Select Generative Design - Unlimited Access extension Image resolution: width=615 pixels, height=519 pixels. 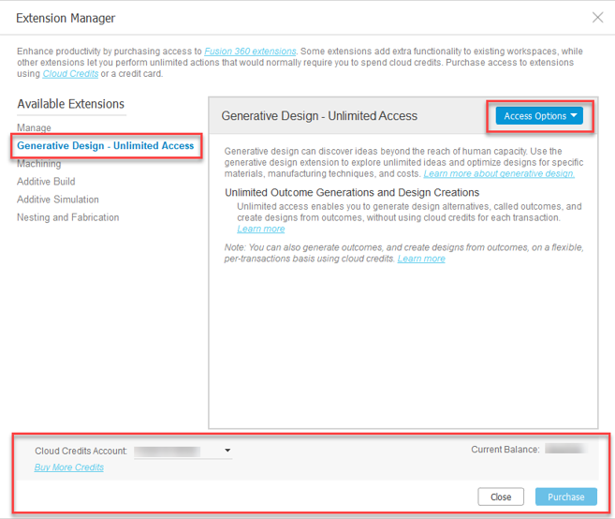tap(106, 145)
